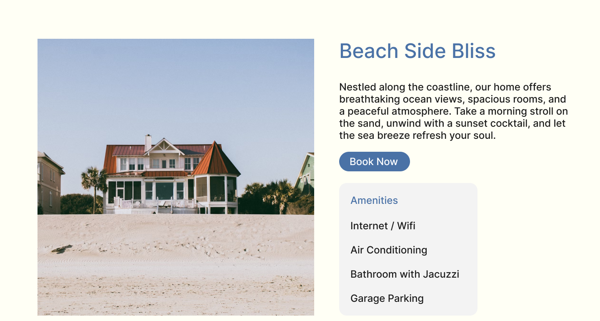
Task: Click the description paragraph about ocean views
Action: [x=453, y=111]
